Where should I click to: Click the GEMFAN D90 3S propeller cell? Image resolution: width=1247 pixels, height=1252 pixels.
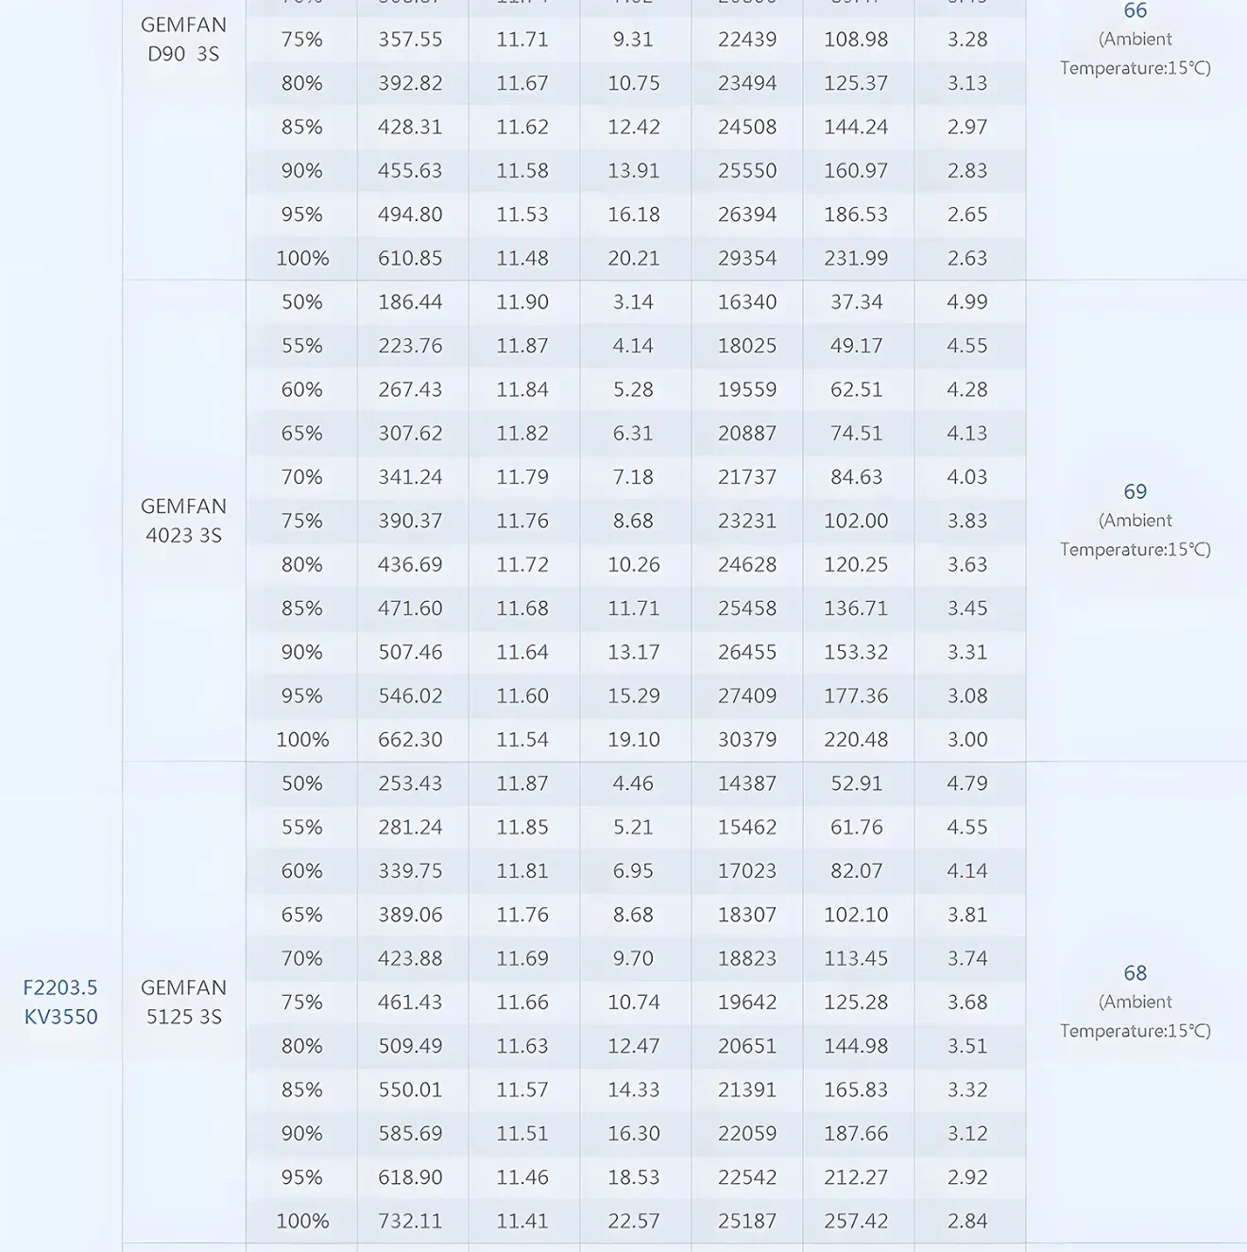click(183, 40)
